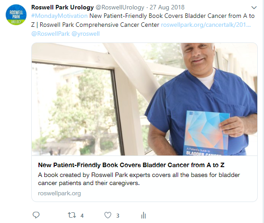Follow the roswellpark.org/cancertalk link
Screen dimensions: 264x223
click(x=206, y=25)
